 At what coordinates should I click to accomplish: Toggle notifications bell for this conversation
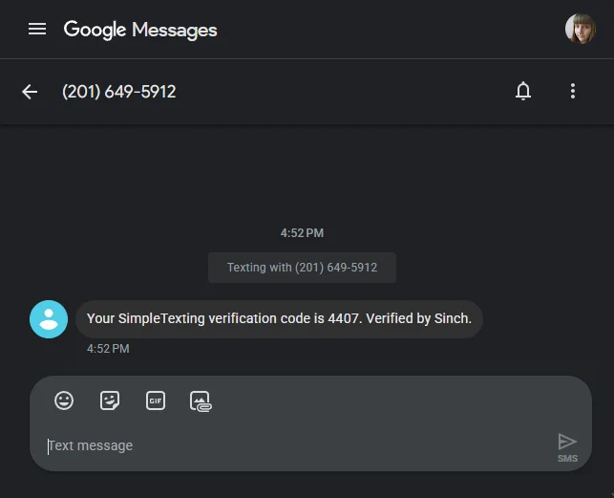tap(523, 92)
